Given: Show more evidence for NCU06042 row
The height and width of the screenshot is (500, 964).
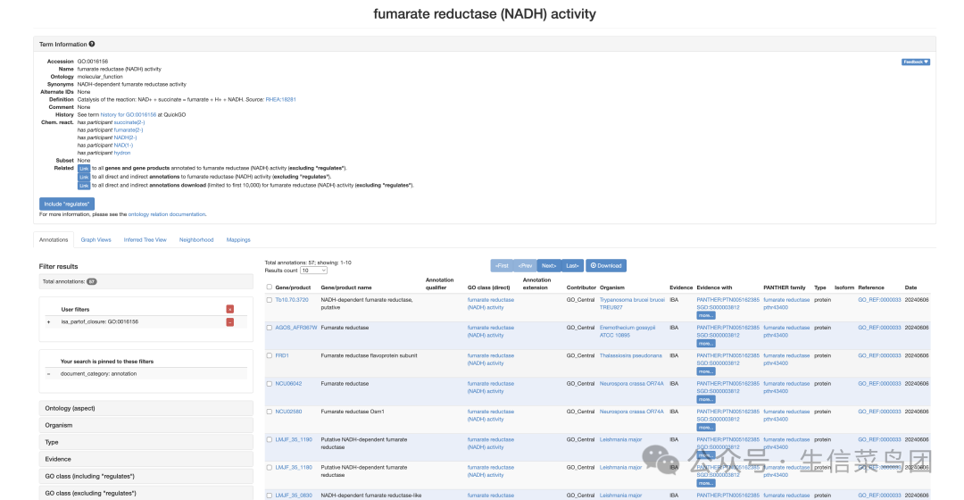Looking at the screenshot, I should click(x=706, y=400).
